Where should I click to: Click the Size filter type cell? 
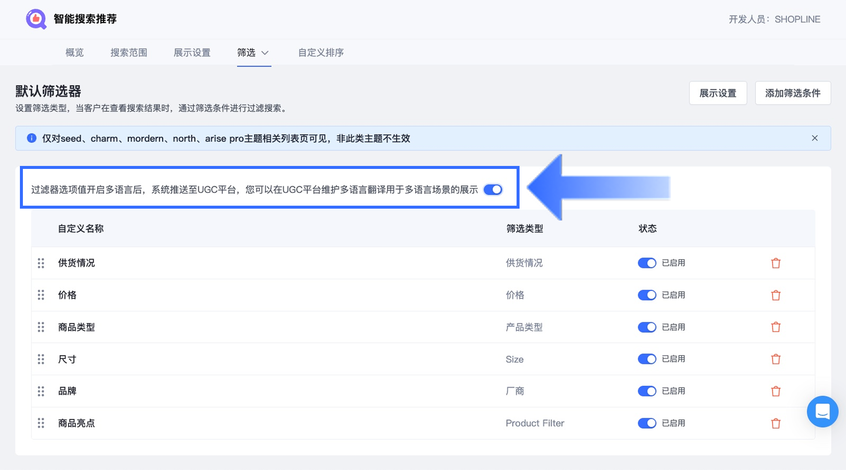(515, 359)
